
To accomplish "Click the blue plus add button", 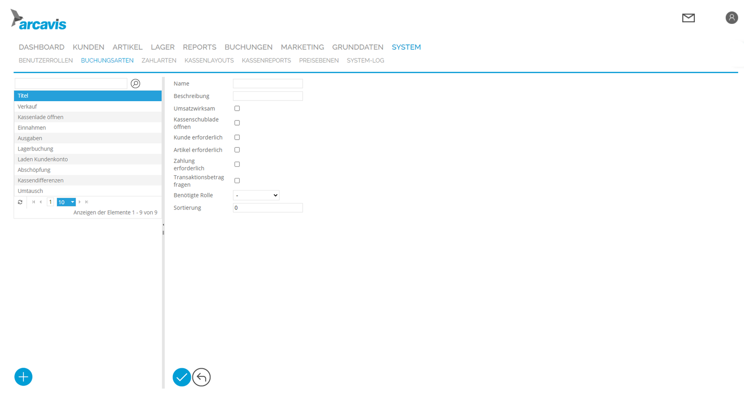I will [x=23, y=377].
